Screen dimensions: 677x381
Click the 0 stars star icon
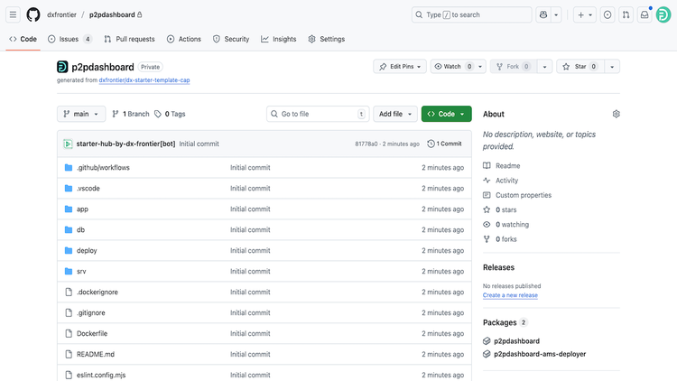click(x=487, y=209)
